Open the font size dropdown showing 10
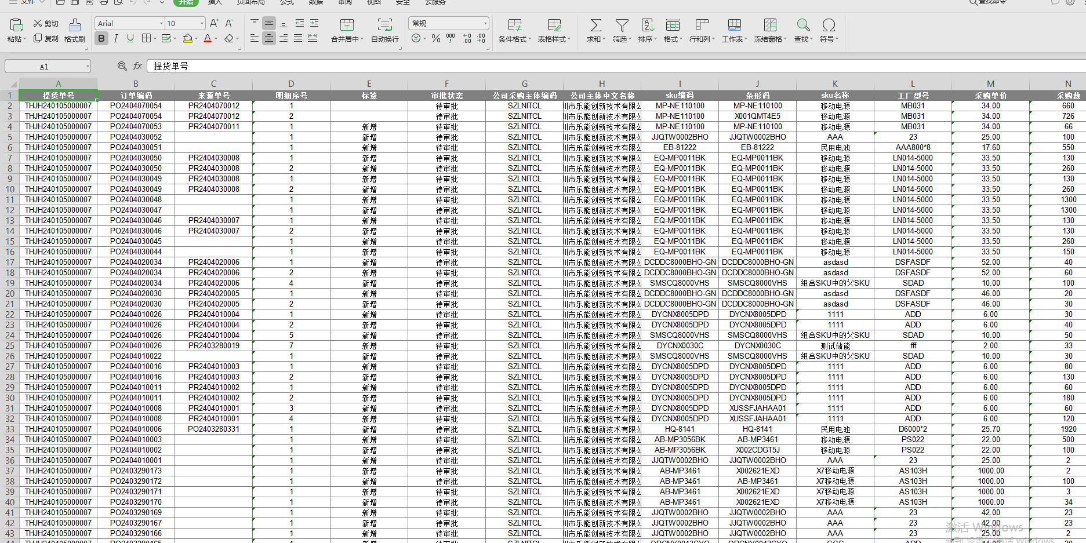This screenshot has width=1086, height=543. pos(202,24)
